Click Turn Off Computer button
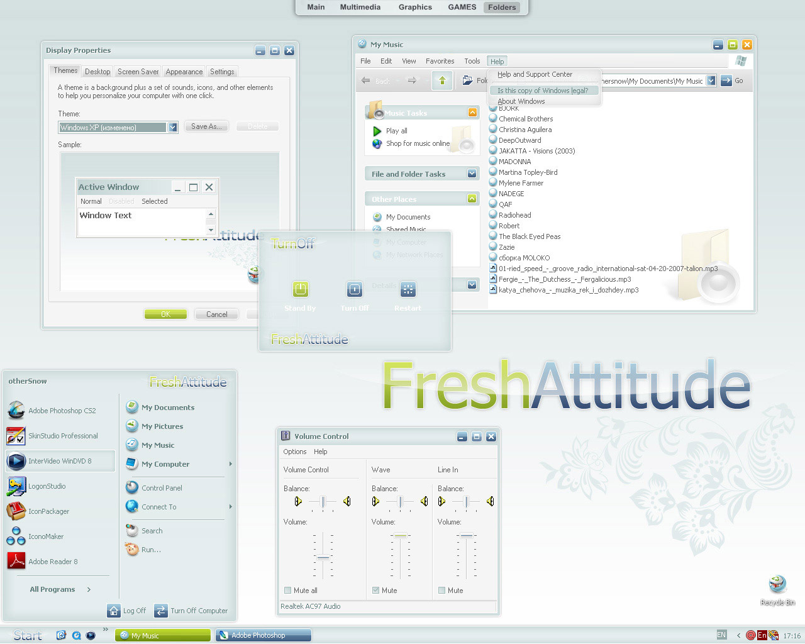 191,611
